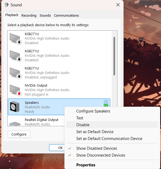Click the Configure button
The width and height of the screenshot is (161, 169).
[x=19, y=134]
